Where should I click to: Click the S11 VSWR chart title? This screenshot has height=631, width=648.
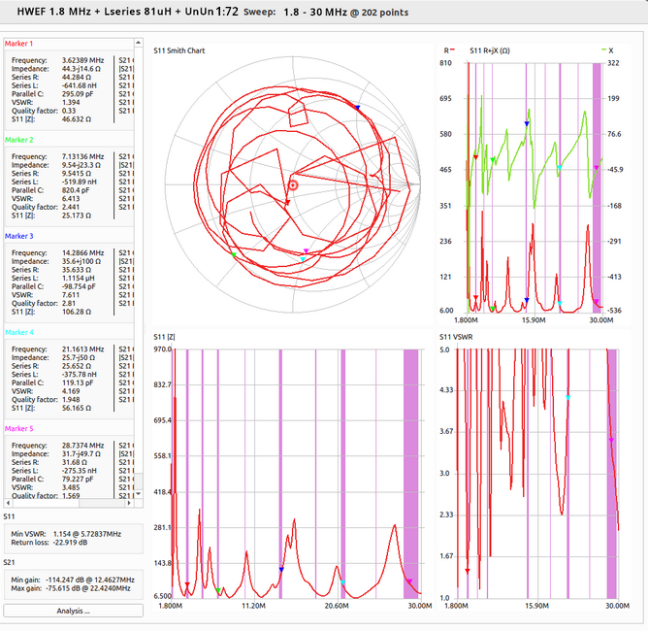point(456,337)
